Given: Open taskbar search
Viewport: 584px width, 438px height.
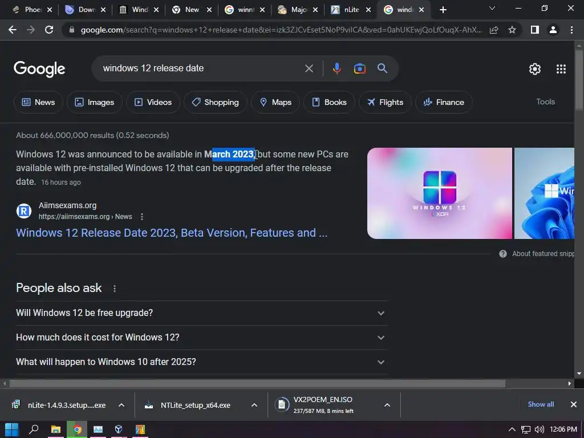Looking at the screenshot, I should 34,429.
